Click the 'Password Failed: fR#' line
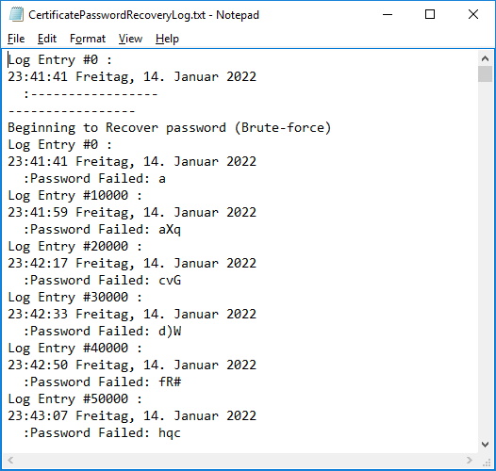Viewport: 496px width, 471px height. coord(102,382)
